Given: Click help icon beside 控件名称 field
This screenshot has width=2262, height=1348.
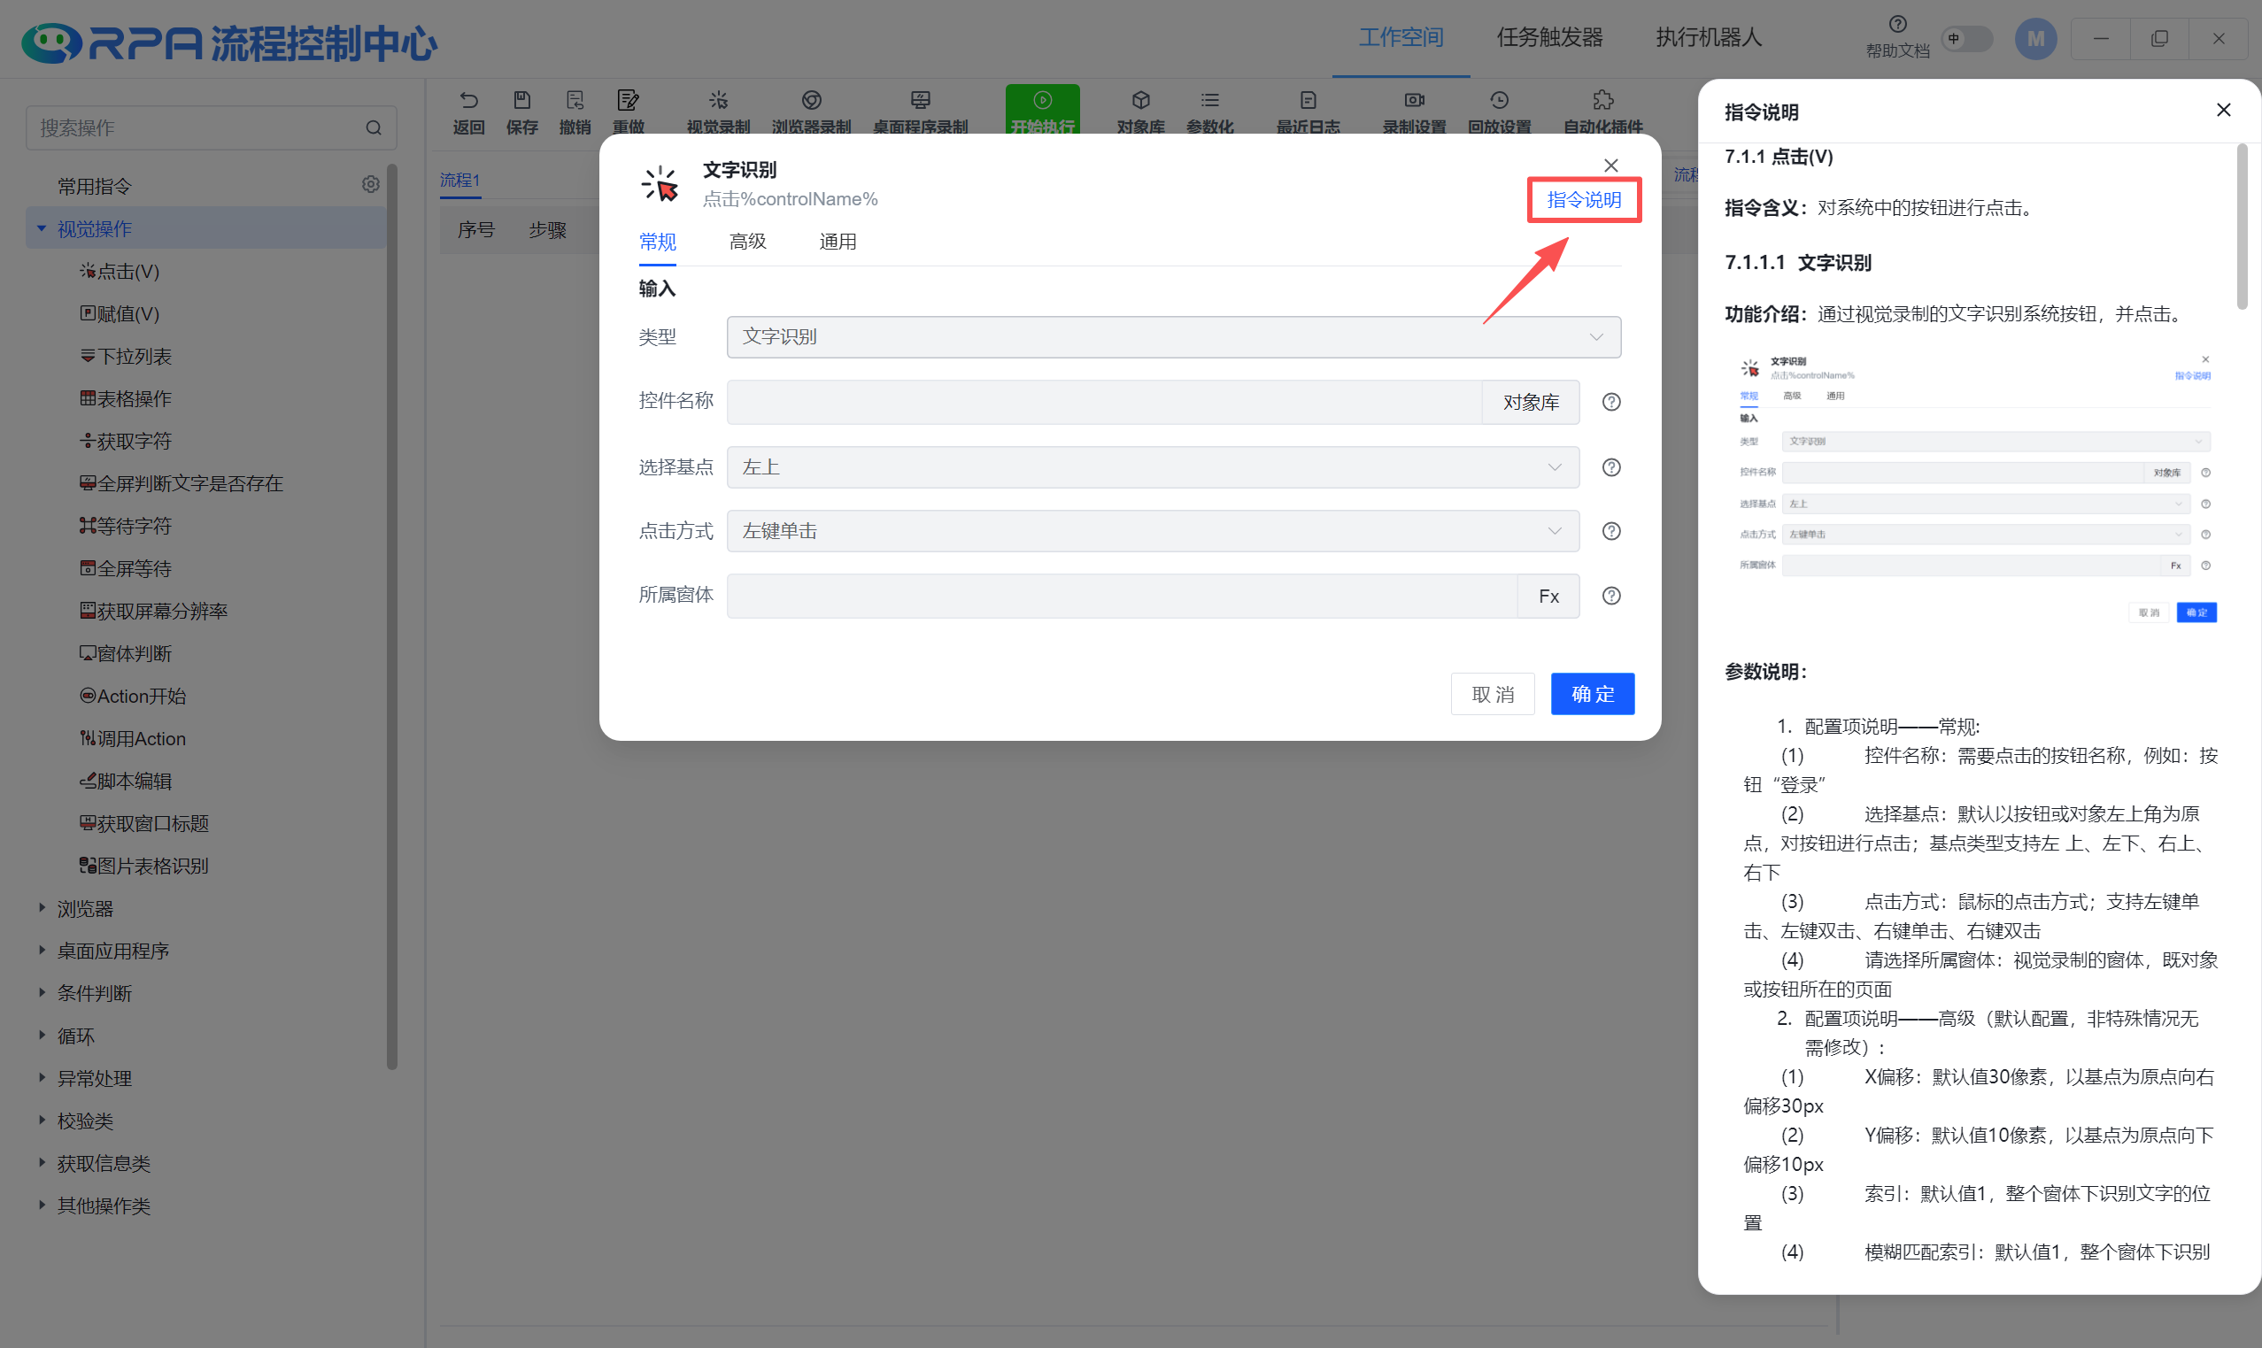Looking at the screenshot, I should coord(1610,403).
